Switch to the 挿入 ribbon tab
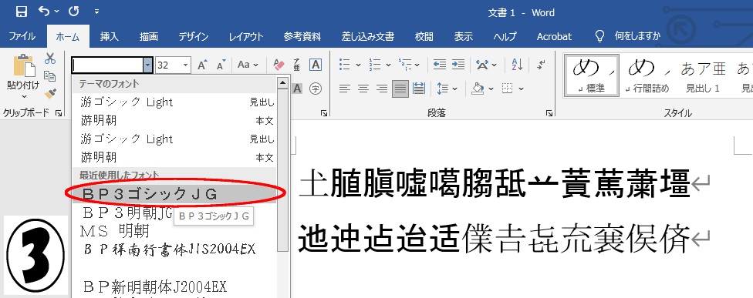The image size is (753, 298). (x=109, y=36)
